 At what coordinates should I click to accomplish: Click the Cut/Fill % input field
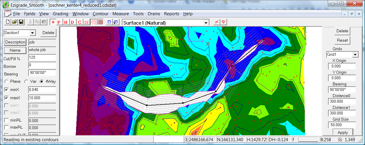click(42, 58)
